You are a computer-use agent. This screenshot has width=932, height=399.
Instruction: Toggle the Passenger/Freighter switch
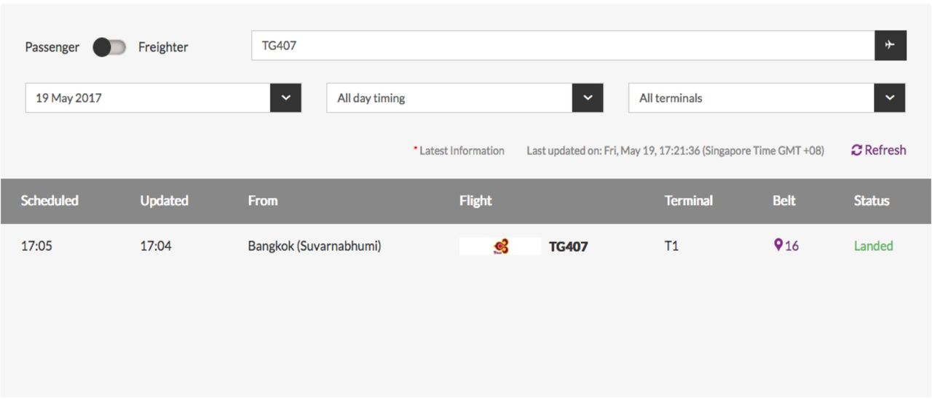(x=109, y=47)
